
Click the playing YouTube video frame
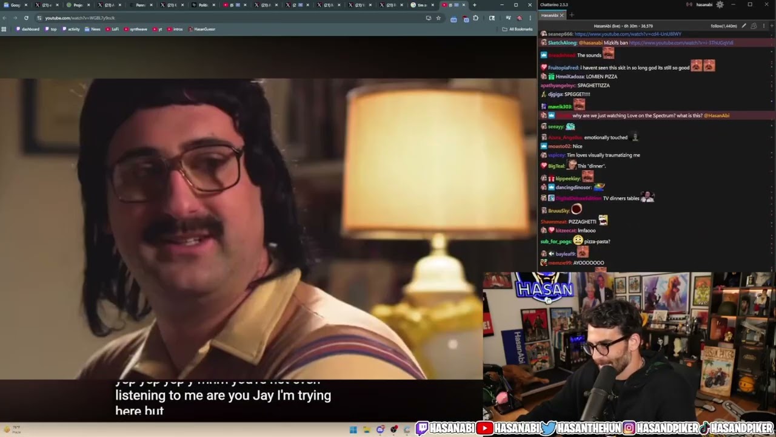click(268, 229)
